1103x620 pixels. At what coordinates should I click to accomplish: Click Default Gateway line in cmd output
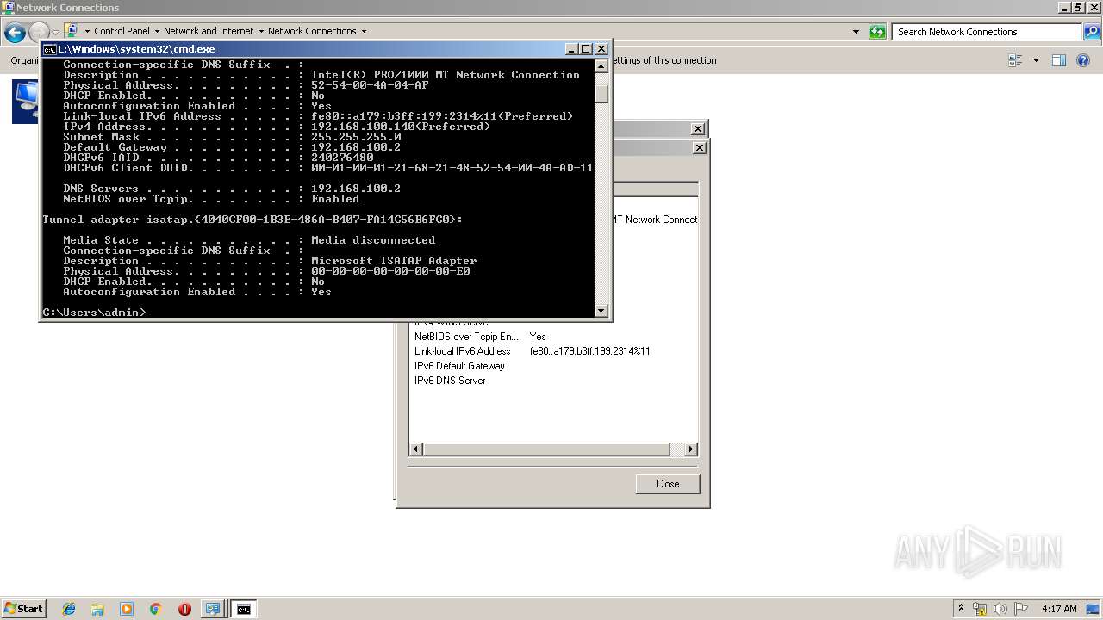click(x=232, y=147)
